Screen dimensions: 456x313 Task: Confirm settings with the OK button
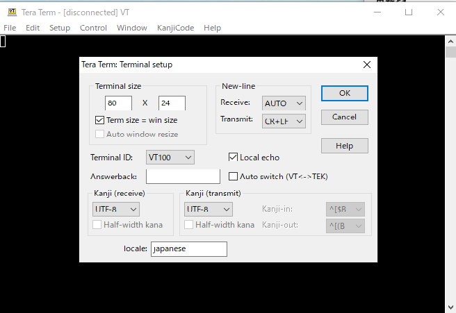[x=345, y=93]
